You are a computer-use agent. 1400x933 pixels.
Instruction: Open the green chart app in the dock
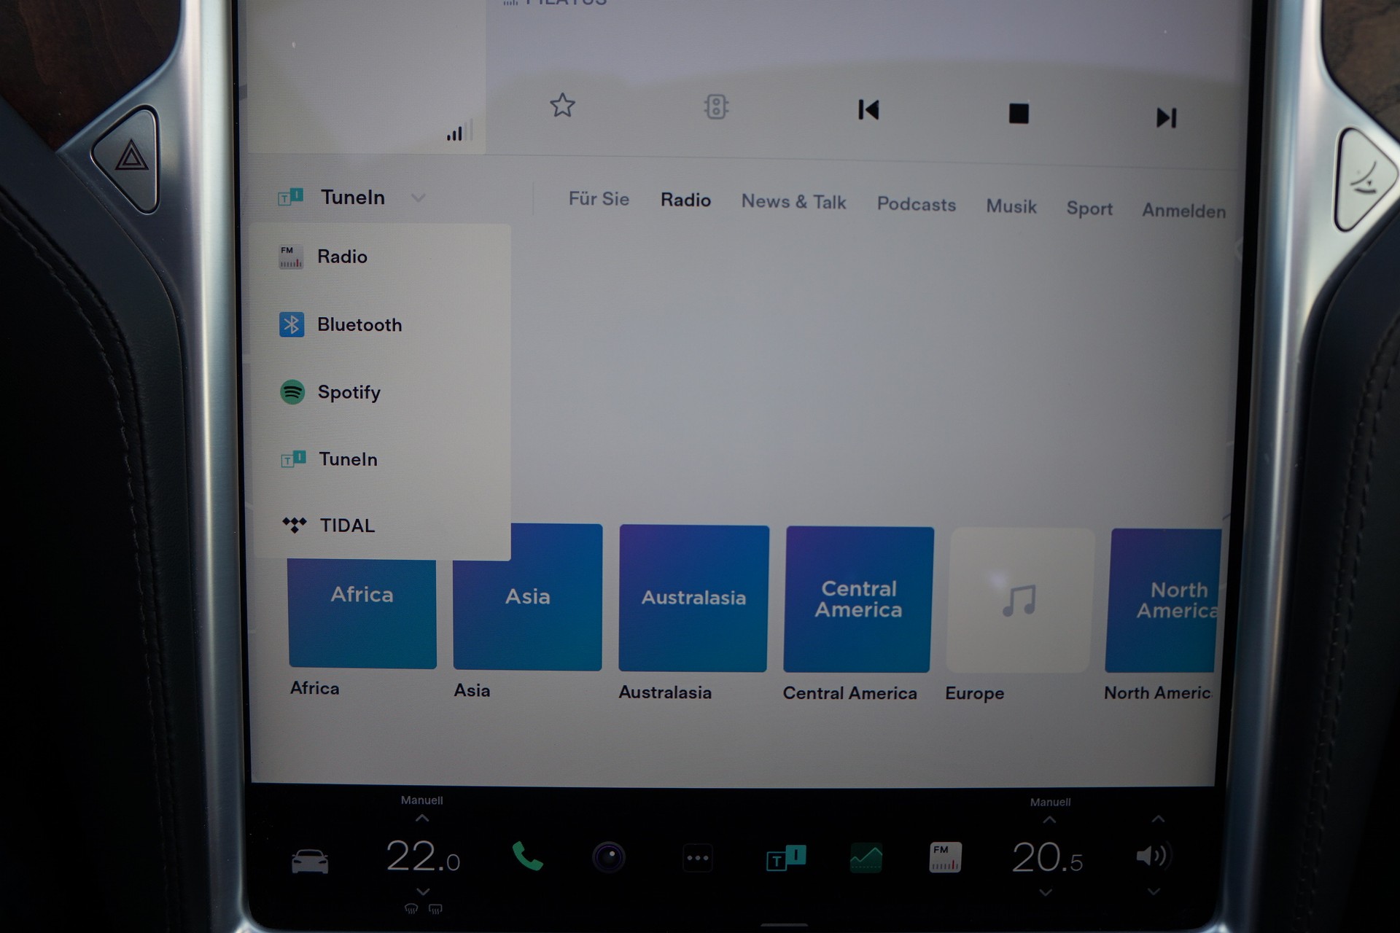point(866,858)
